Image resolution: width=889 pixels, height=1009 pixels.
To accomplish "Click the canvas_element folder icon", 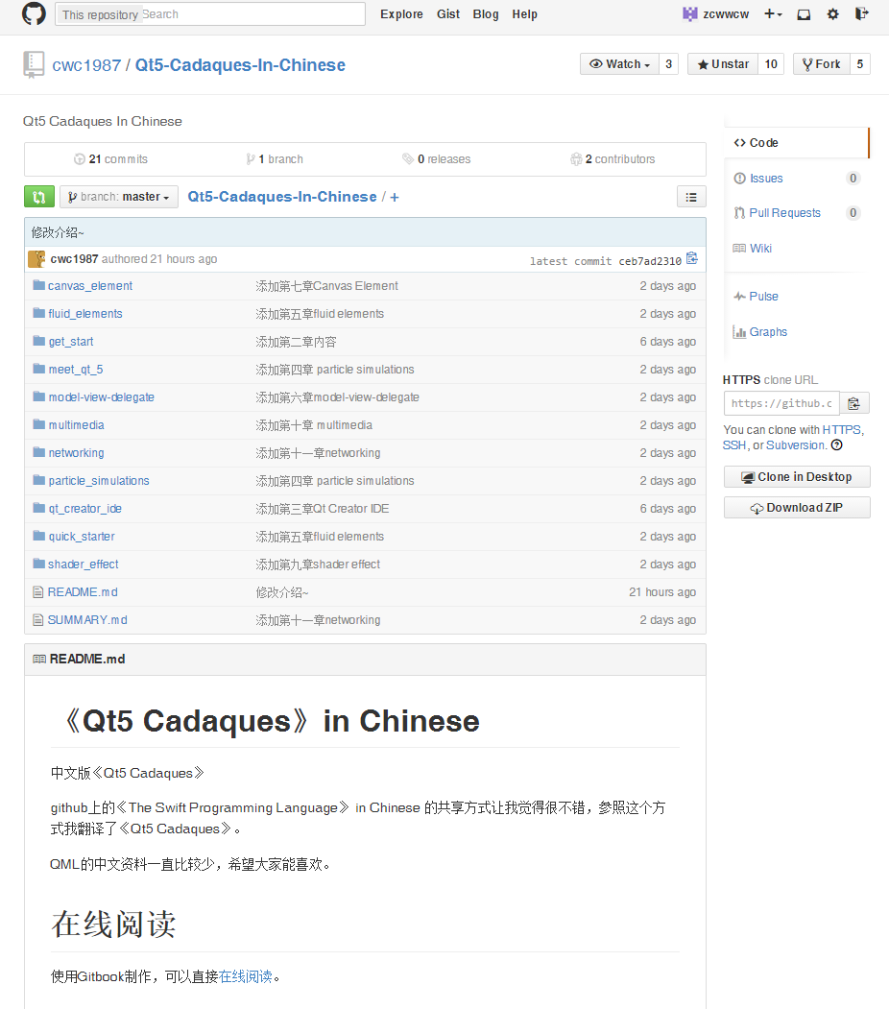I will coord(39,285).
